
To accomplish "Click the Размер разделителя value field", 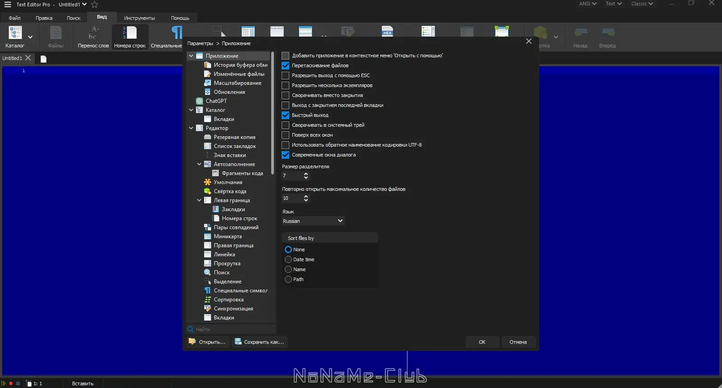I will pyautogui.click(x=292, y=176).
